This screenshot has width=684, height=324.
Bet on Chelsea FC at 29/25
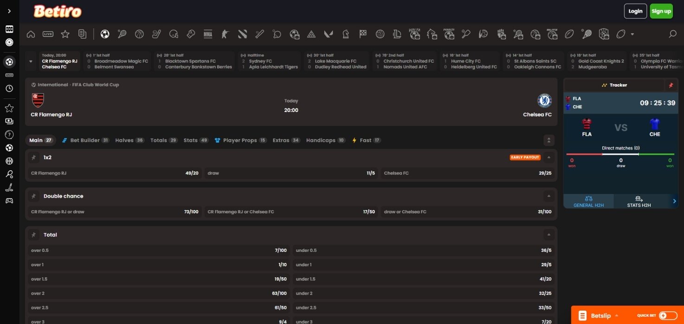pos(468,173)
